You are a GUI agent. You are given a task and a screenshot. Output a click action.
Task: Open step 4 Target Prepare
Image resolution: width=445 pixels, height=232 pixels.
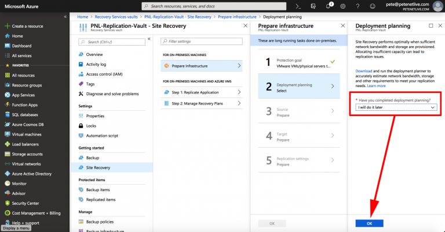(x=299, y=136)
